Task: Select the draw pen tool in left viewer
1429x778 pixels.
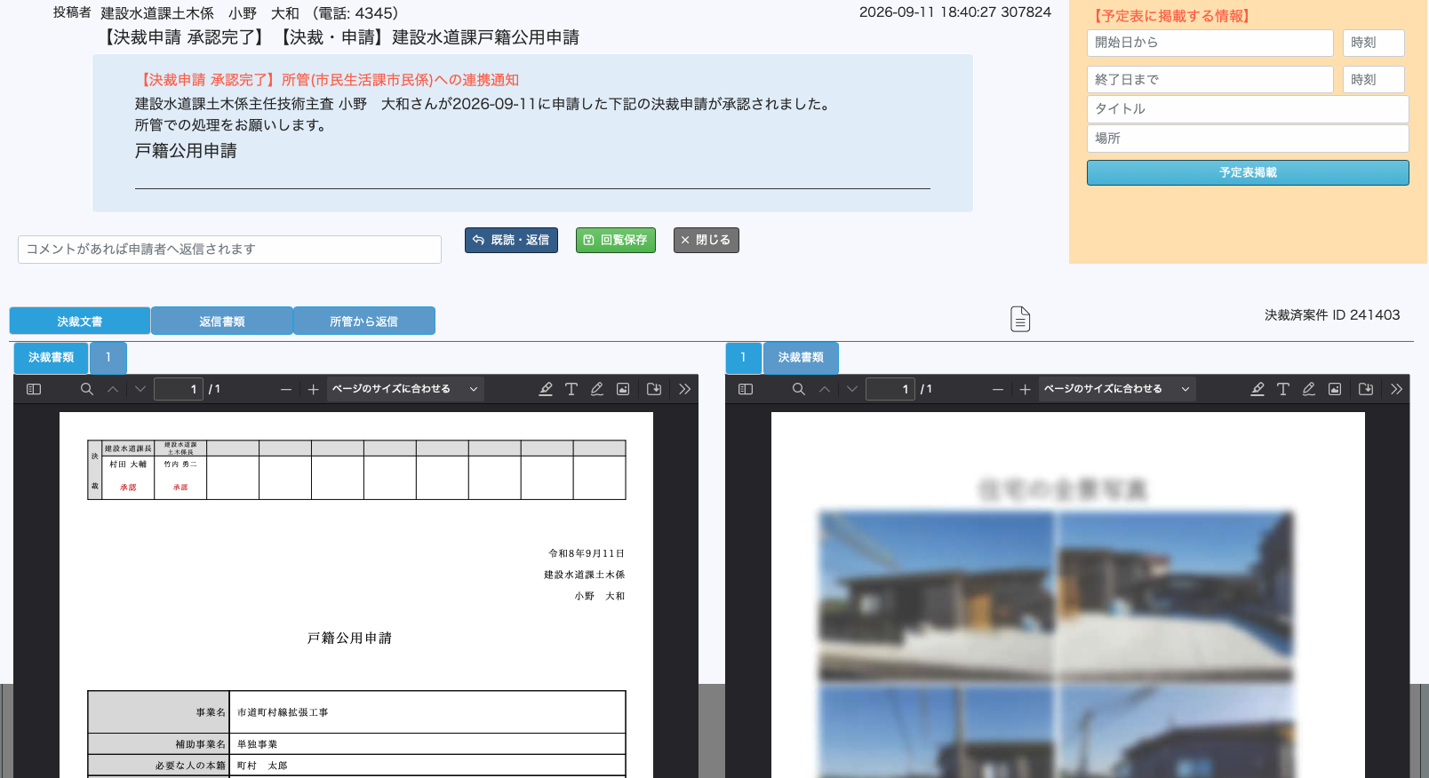Action: coord(597,389)
